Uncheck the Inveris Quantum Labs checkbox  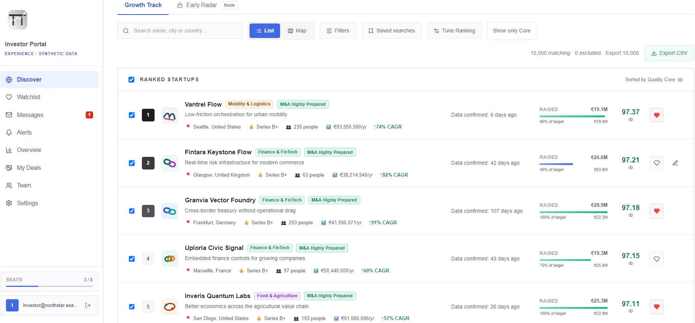point(132,307)
